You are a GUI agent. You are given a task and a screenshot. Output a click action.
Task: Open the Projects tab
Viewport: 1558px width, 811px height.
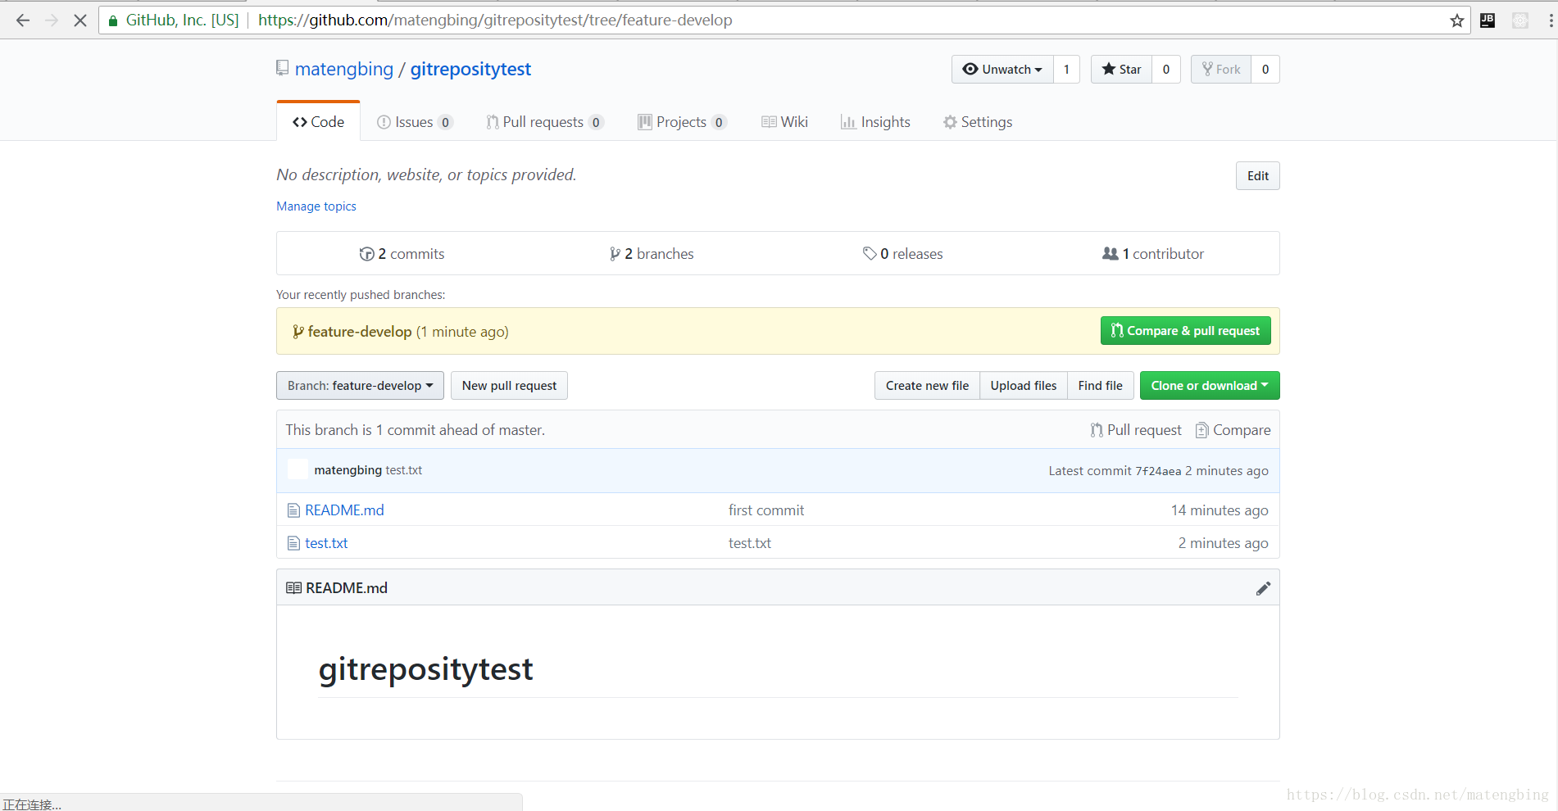coord(682,122)
